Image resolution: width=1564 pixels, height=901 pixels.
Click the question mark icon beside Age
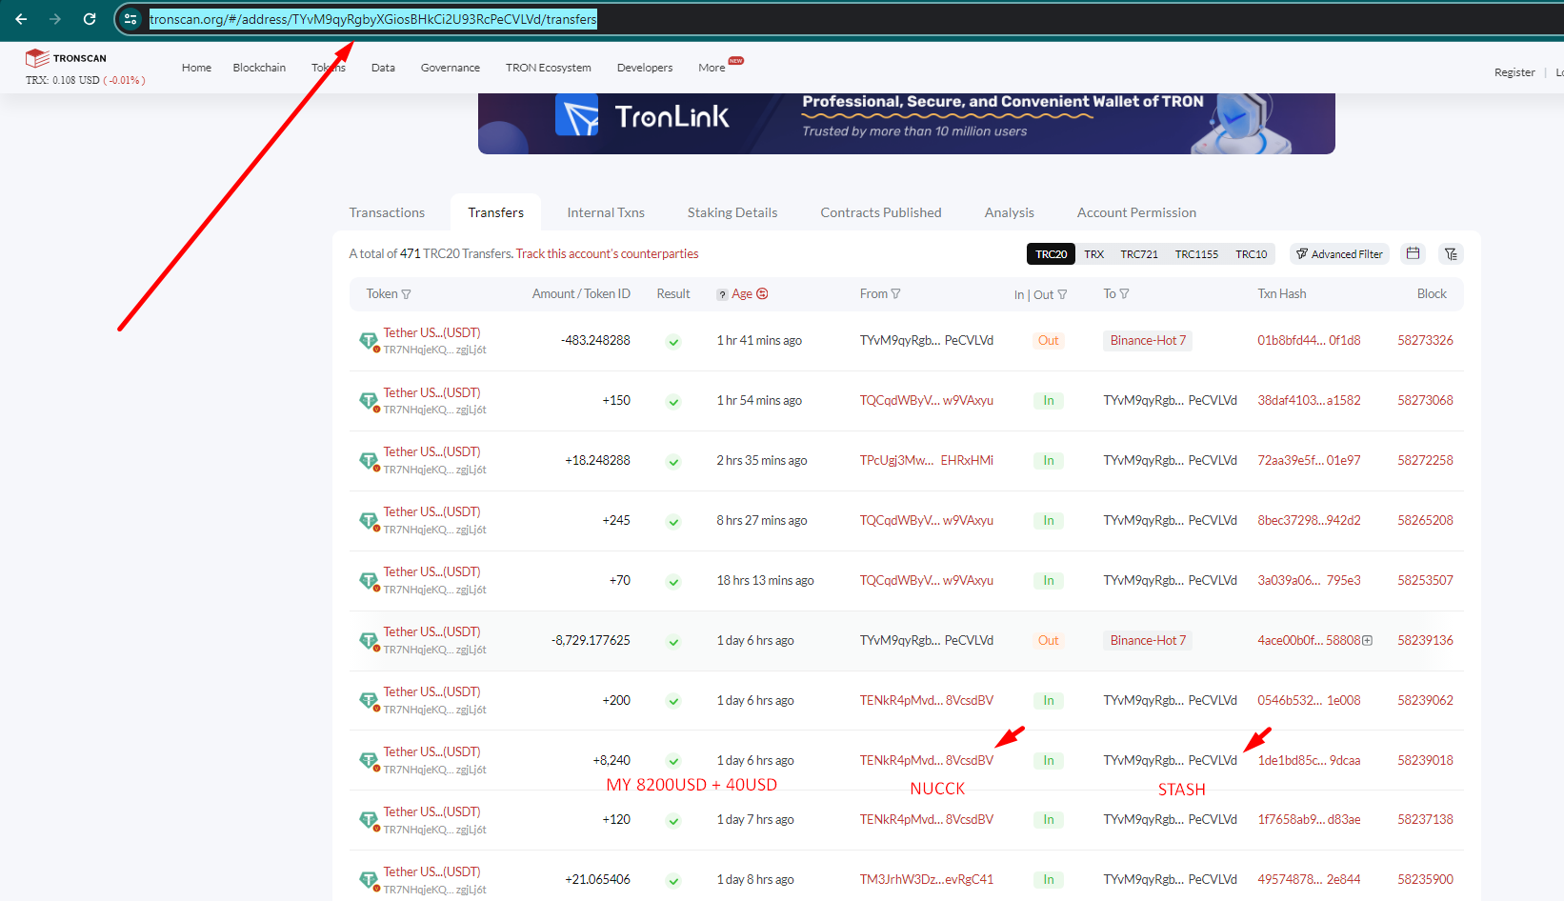pos(722,295)
